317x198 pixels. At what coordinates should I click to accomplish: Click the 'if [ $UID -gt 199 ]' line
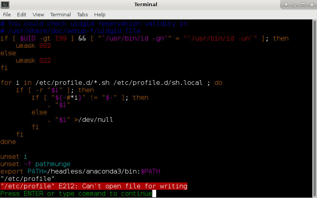click(x=144, y=38)
